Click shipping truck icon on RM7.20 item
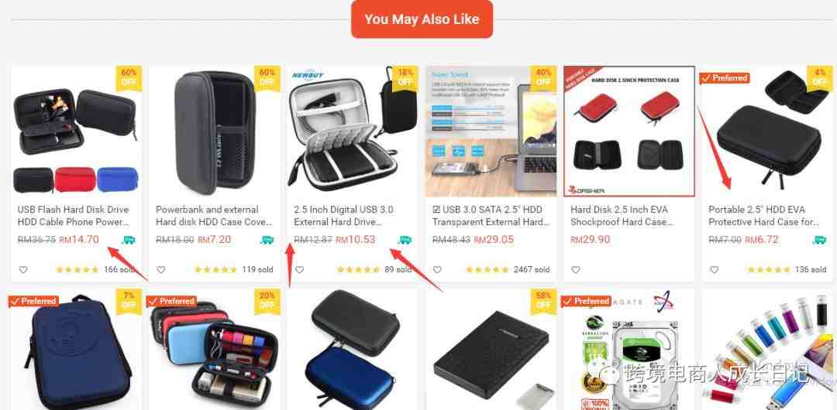 pyautogui.click(x=267, y=240)
